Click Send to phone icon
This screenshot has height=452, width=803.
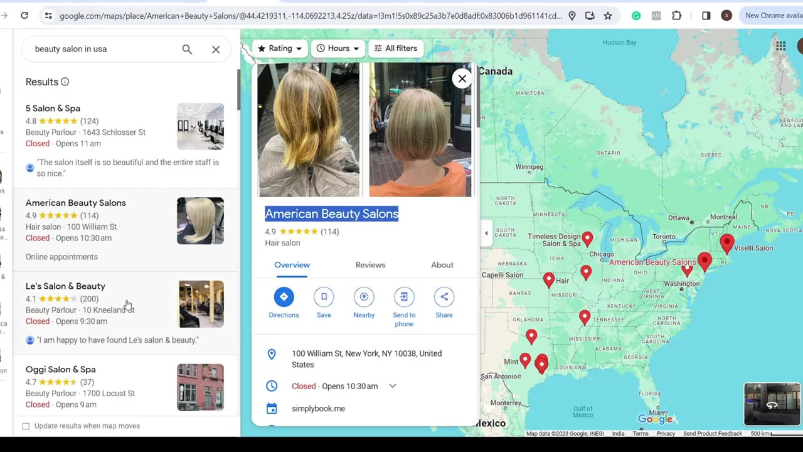(x=404, y=297)
